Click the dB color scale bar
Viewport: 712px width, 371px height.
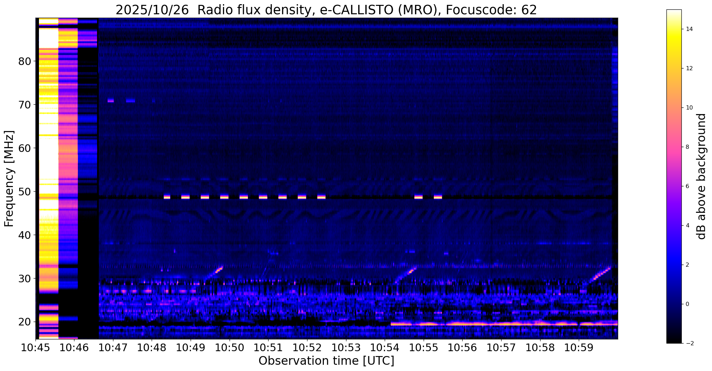(x=674, y=177)
